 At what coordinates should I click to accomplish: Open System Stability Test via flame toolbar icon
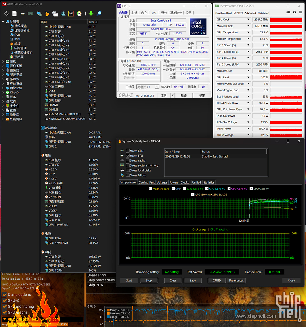point(47,13)
